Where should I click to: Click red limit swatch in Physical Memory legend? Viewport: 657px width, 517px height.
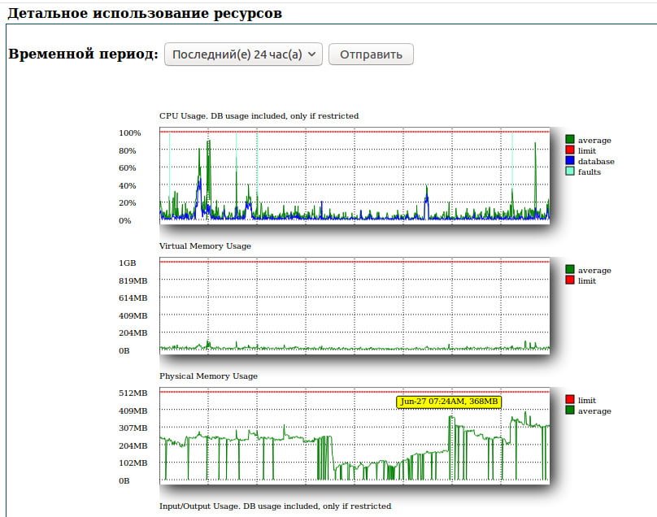[570, 399]
